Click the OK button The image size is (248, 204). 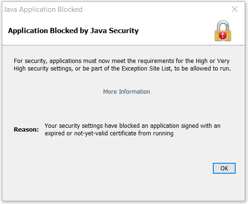(224, 168)
